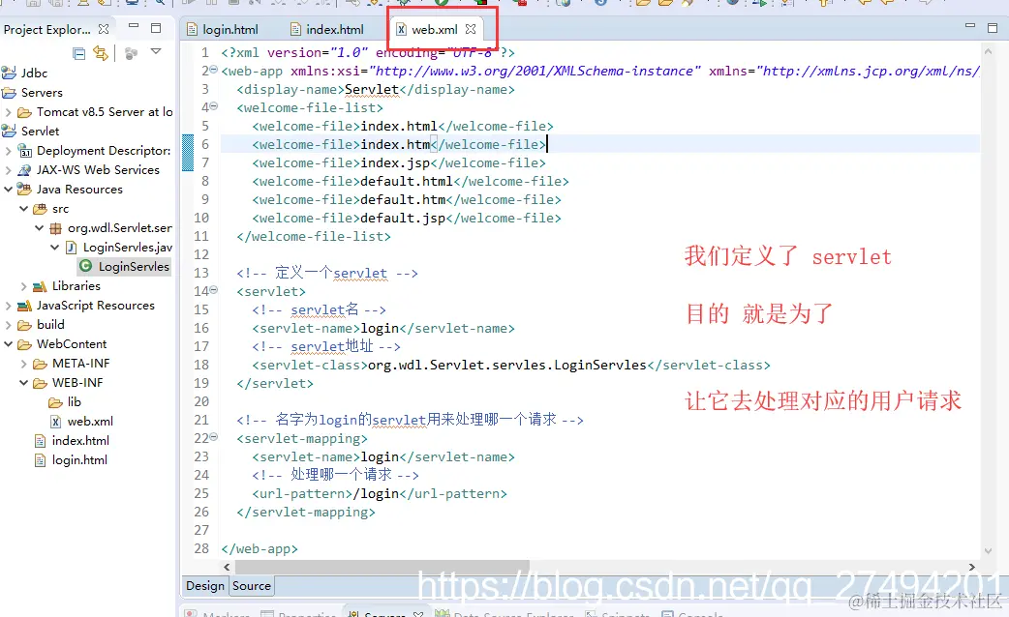Click the src source folder icon
Image resolution: width=1009 pixels, height=617 pixels.
[x=40, y=209]
